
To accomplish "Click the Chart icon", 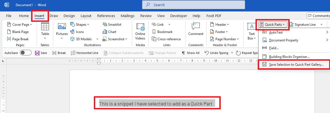I will tap(110, 32).
